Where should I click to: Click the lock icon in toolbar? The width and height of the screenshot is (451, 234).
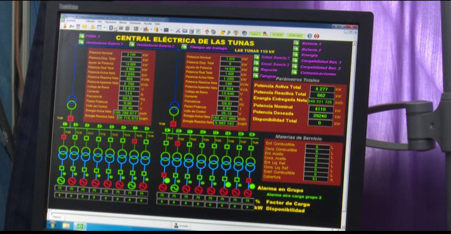[65, 26]
